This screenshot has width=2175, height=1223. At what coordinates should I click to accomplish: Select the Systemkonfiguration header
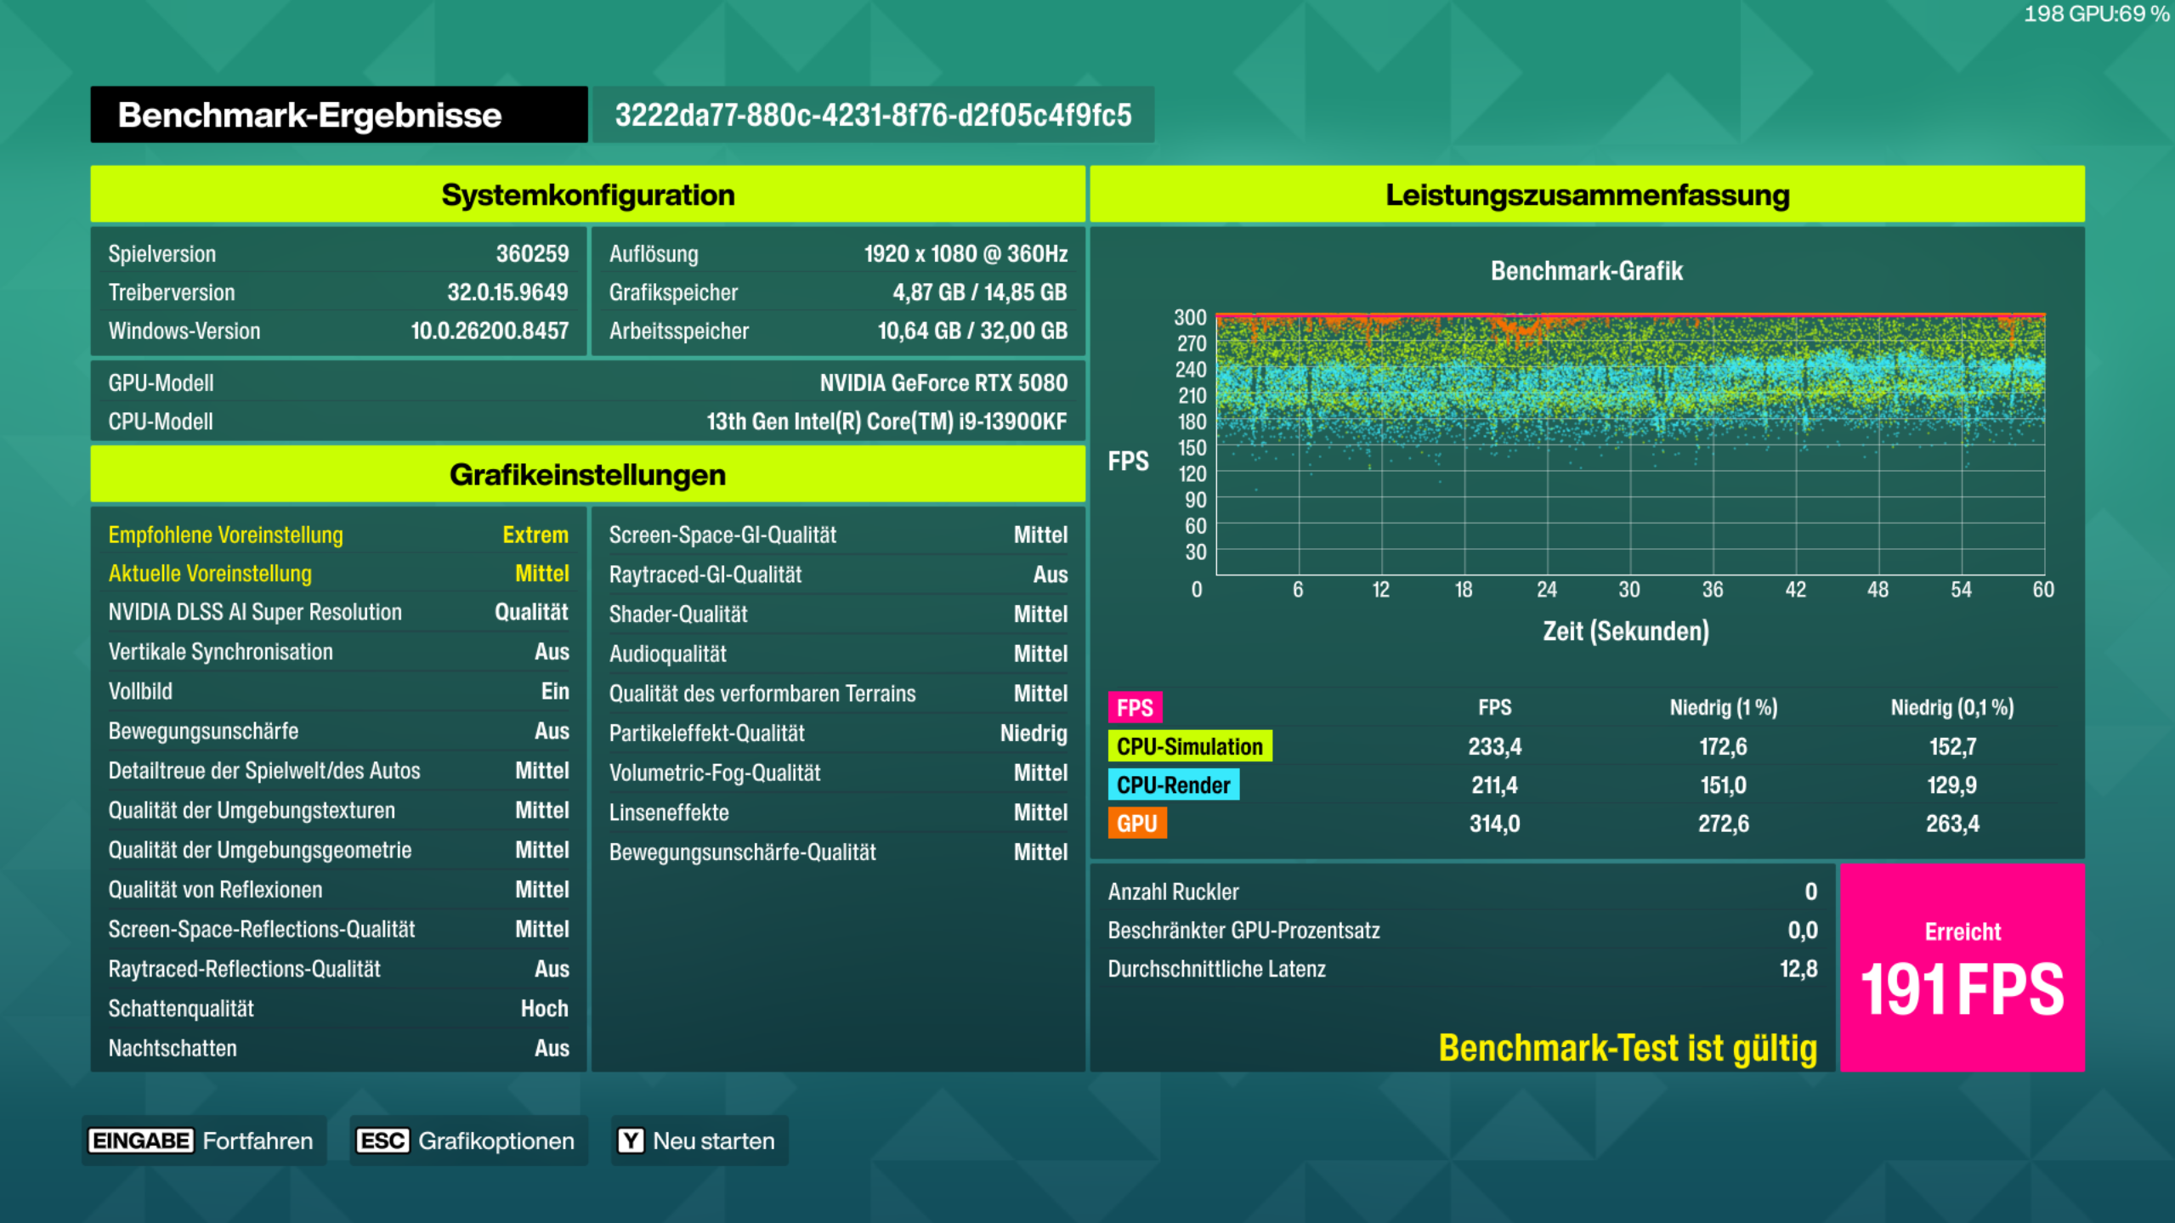coord(588,195)
